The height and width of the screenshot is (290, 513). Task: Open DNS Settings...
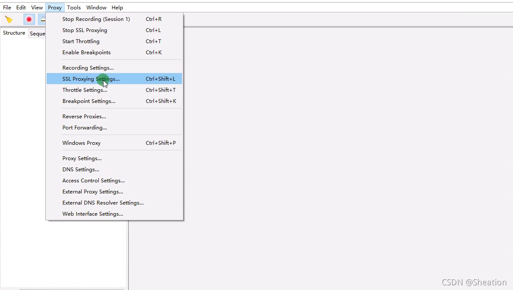[115, 170]
